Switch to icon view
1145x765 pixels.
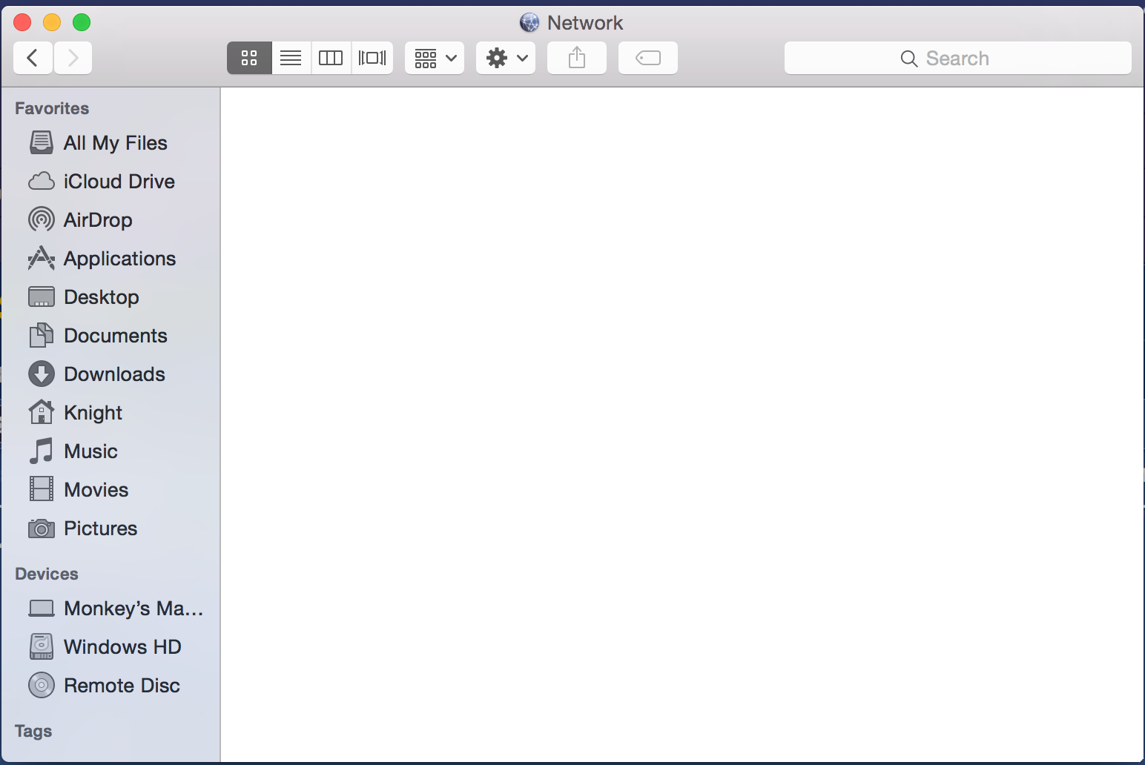click(249, 58)
